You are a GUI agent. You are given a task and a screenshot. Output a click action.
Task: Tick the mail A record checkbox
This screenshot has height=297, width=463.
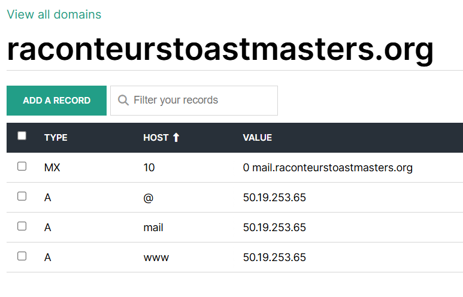click(22, 226)
